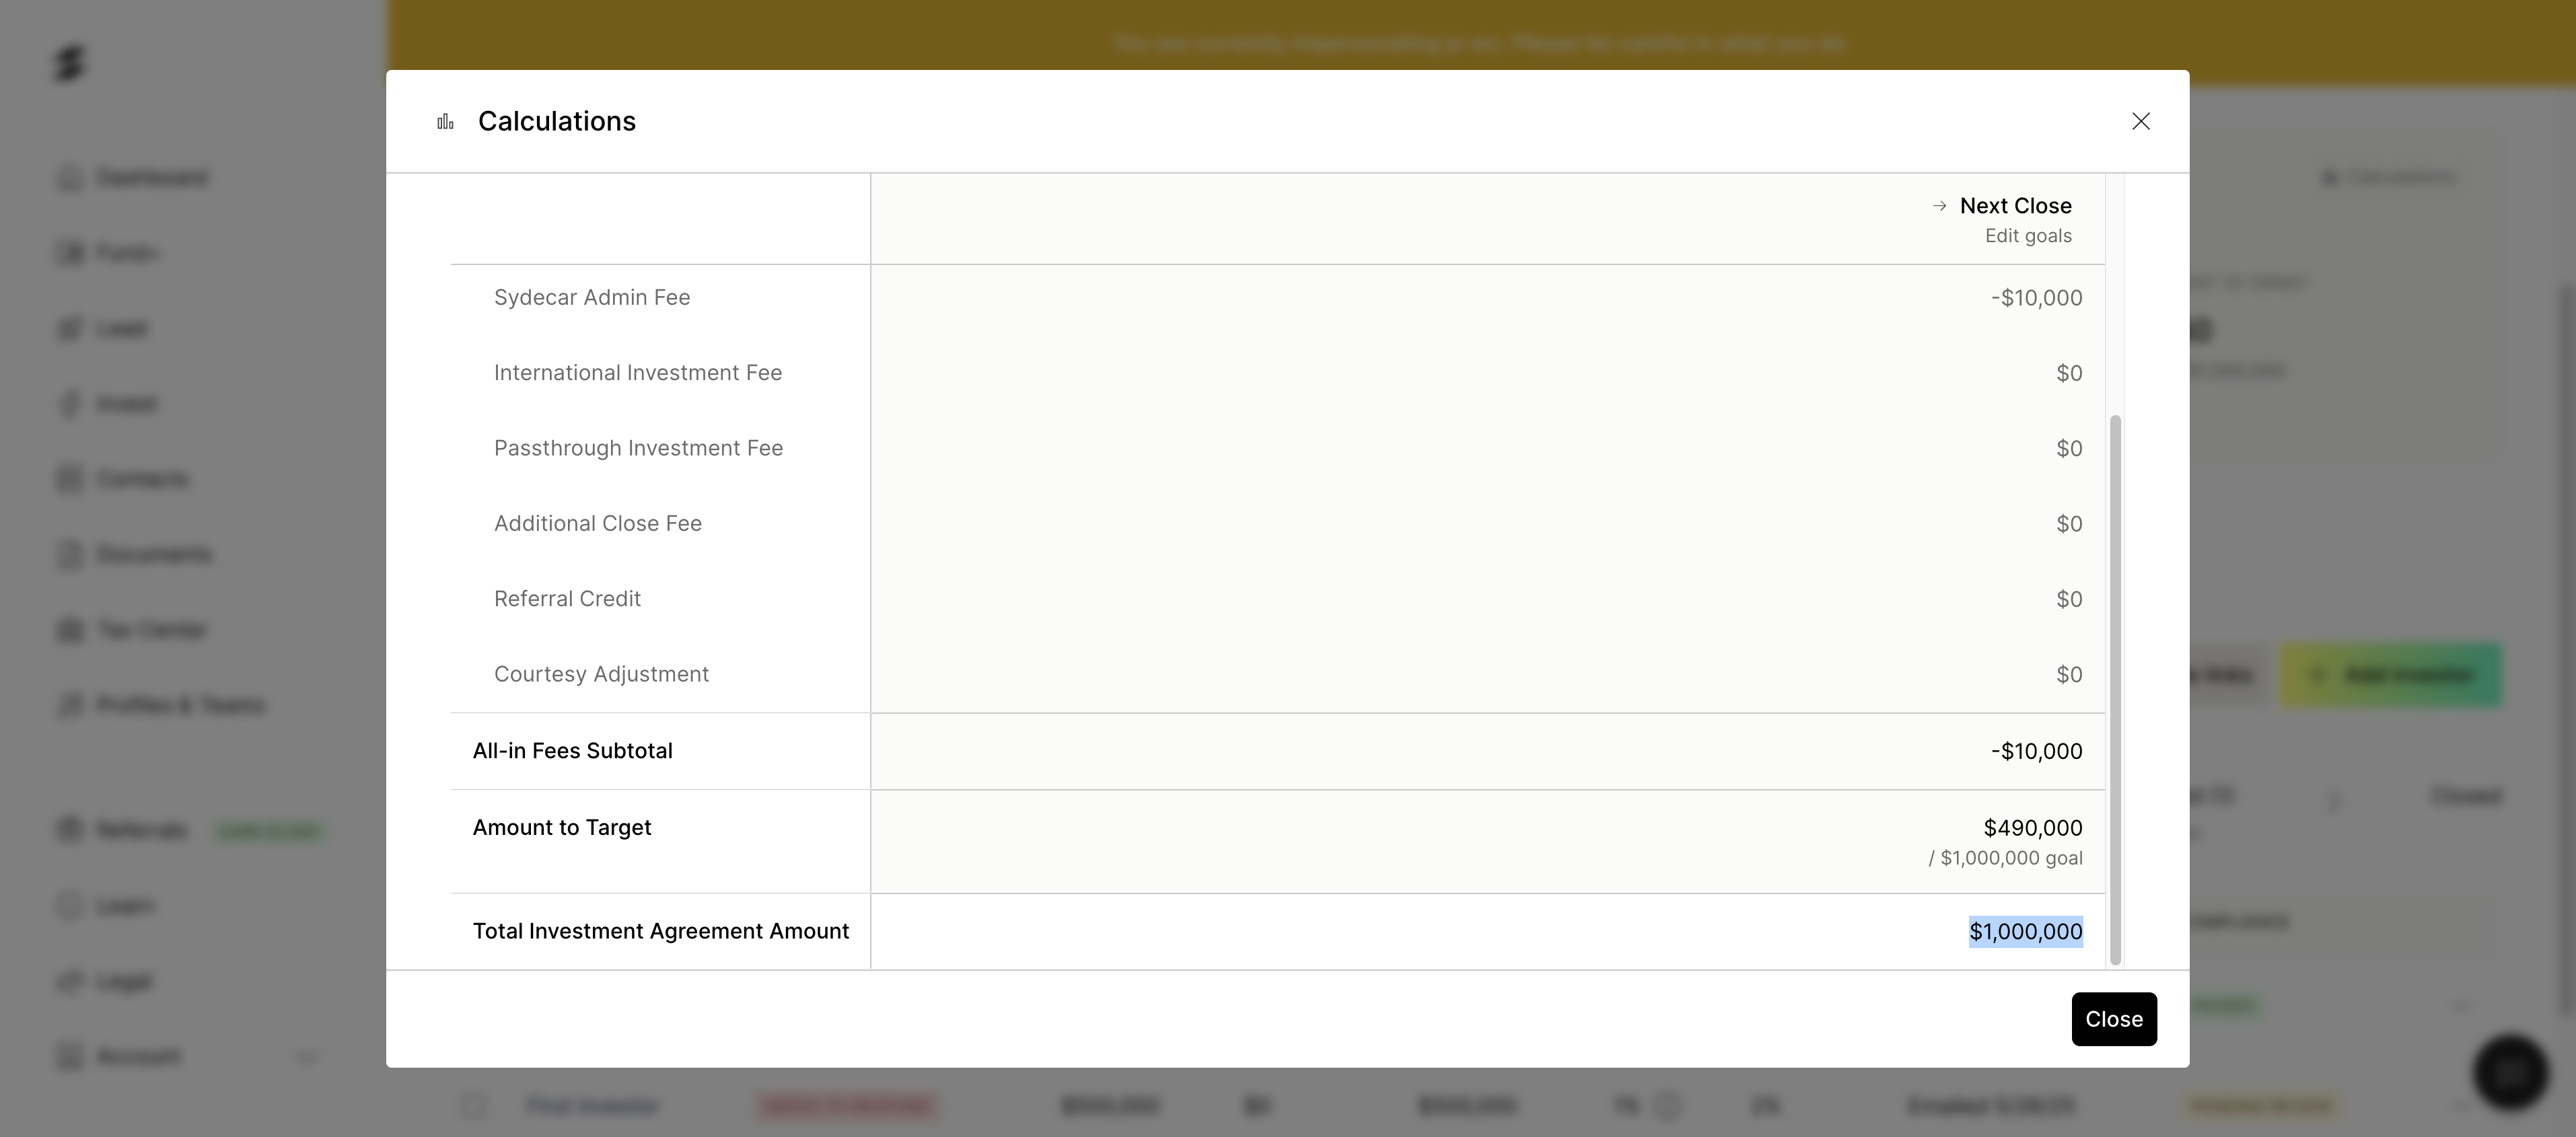Click the arrow icon next to Next Close
Viewport: 2576px width, 1137px height.
click(1939, 206)
